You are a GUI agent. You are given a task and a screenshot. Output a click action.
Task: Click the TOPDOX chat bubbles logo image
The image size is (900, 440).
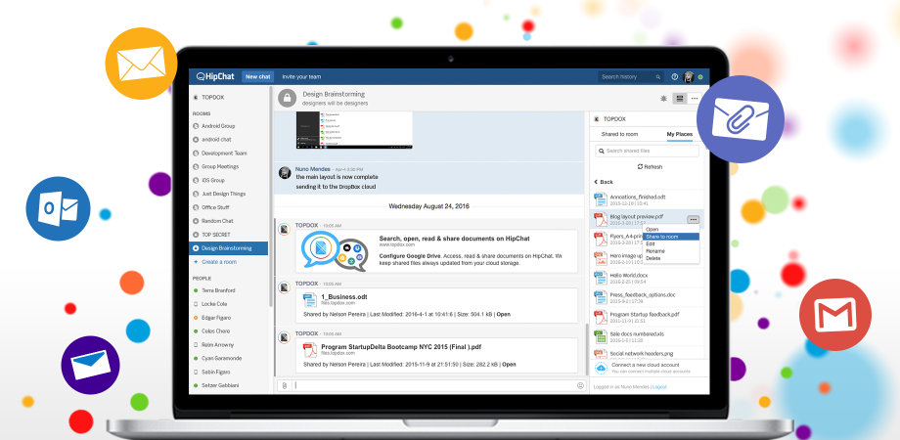335,251
